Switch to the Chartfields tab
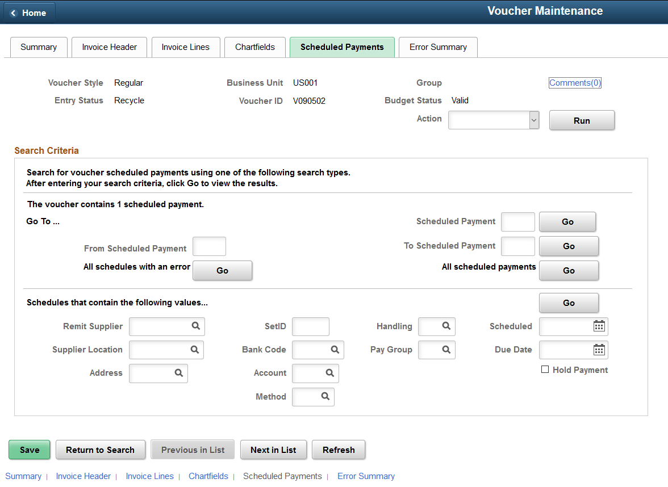The image size is (668, 487). click(x=254, y=47)
